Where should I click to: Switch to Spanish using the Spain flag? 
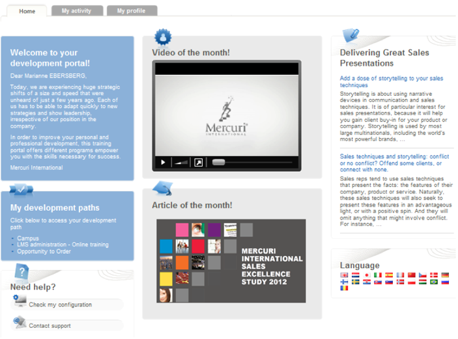[389, 275]
